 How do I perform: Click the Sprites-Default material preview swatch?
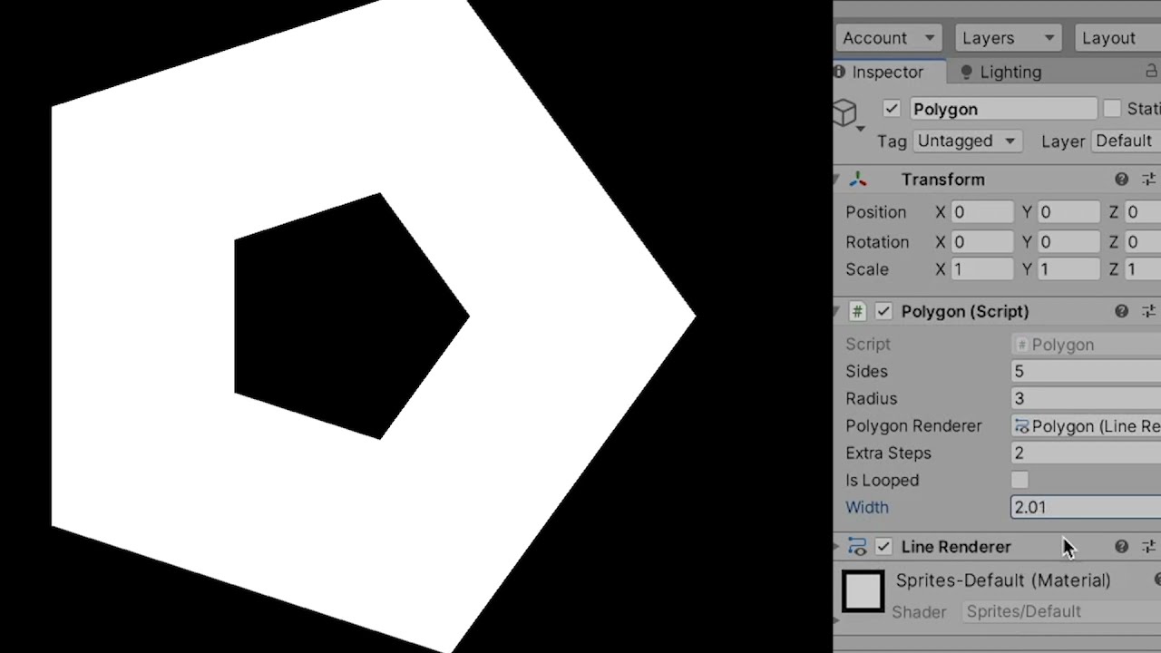tap(863, 591)
